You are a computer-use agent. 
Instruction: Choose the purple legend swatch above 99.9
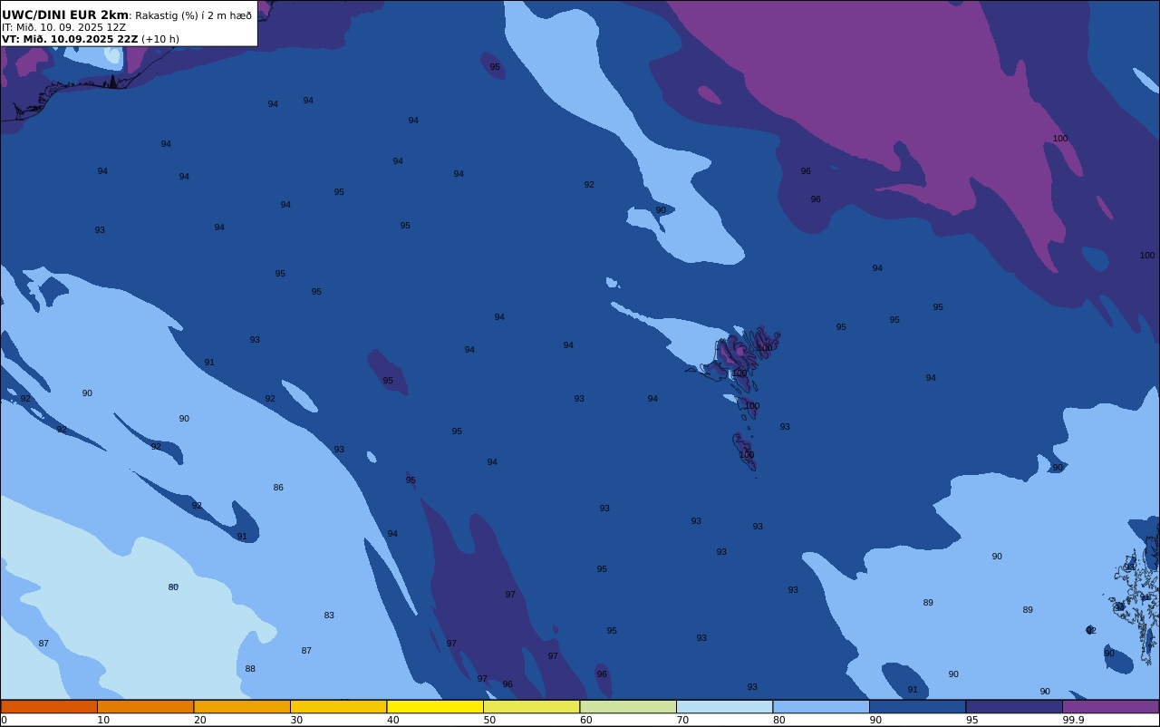1110,706
